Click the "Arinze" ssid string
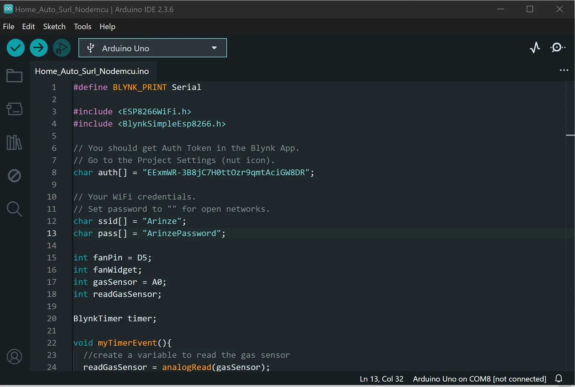Image resolution: width=575 pixels, height=387 pixels. (162, 221)
